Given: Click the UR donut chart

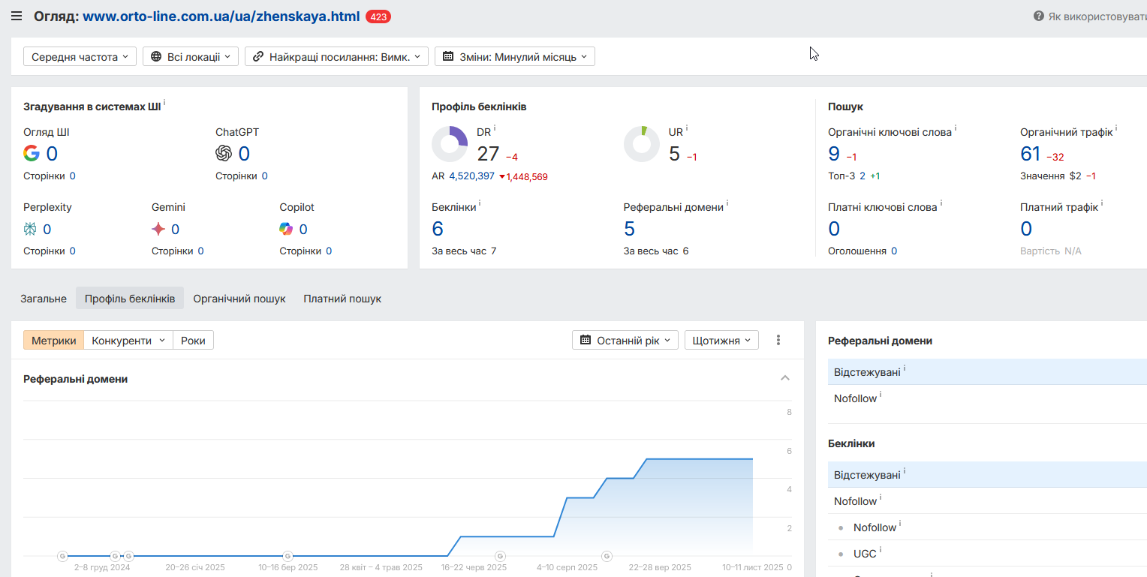Looking at the screenshot, I should coord(643,144).
